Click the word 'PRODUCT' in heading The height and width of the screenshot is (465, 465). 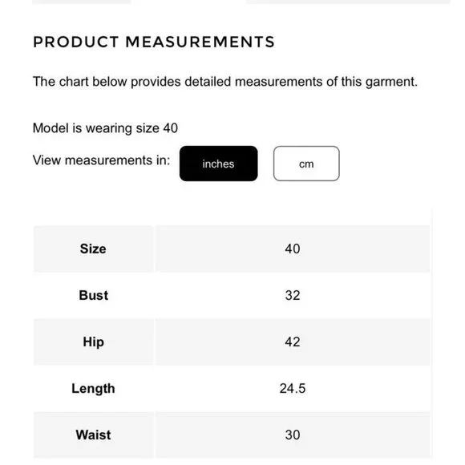coord(76,42)
